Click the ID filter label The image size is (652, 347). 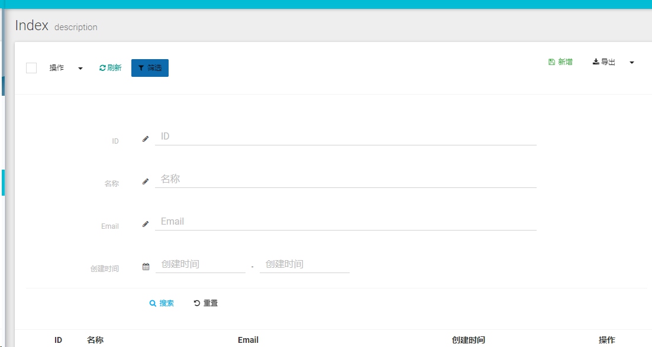pyautogui.click(x=115, y=141)
